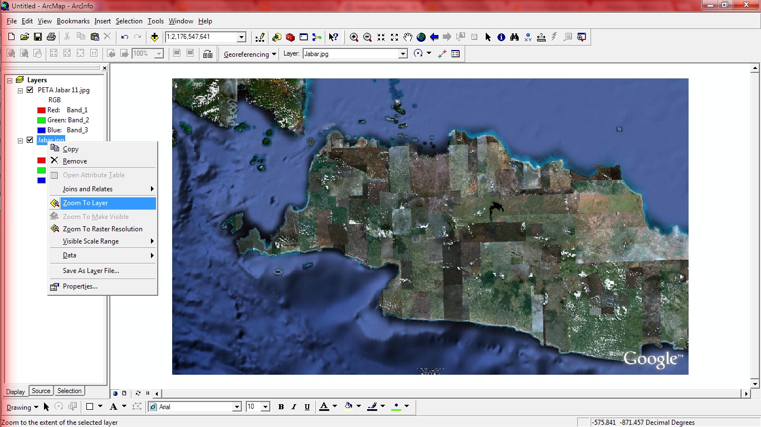The height and width of the screenshot is (427, 761).
Task: Switch to the Source tab
Action: click(x=40, y=391)
